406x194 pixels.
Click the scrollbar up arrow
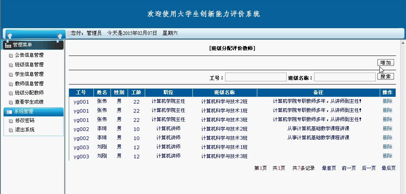(403, 42)
